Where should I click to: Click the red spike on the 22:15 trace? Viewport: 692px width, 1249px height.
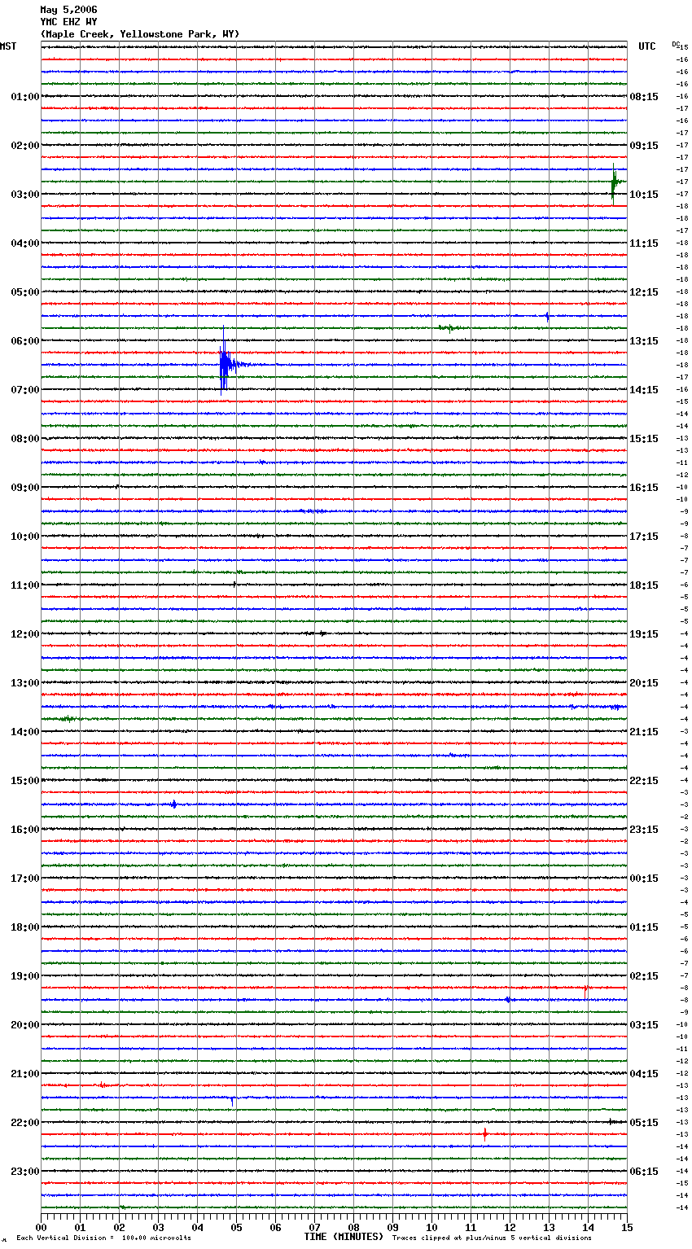[x=485, y=1133]
